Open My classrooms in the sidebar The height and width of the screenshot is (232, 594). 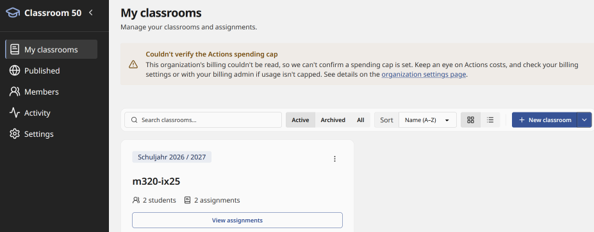tap(51, 49)
